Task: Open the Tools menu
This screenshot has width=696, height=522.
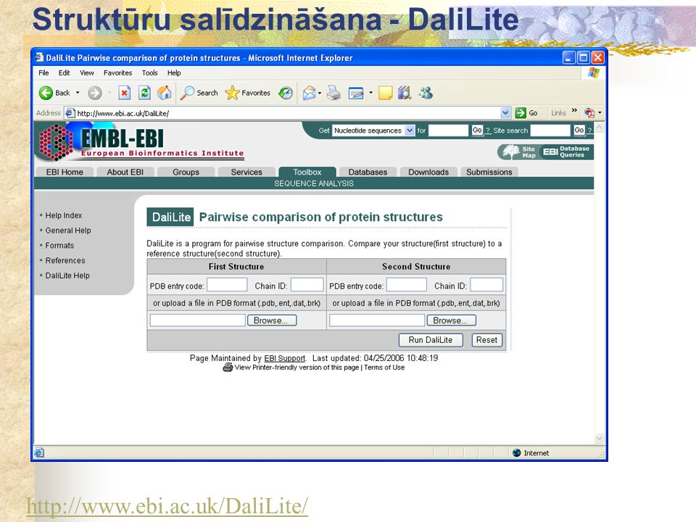Action: point(149,72)
